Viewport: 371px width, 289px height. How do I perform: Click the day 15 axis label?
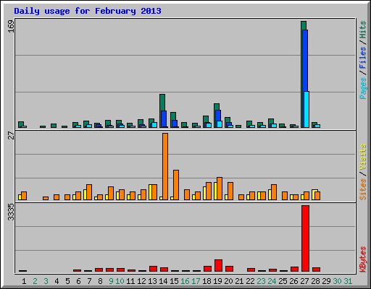(x=174, y=281)
